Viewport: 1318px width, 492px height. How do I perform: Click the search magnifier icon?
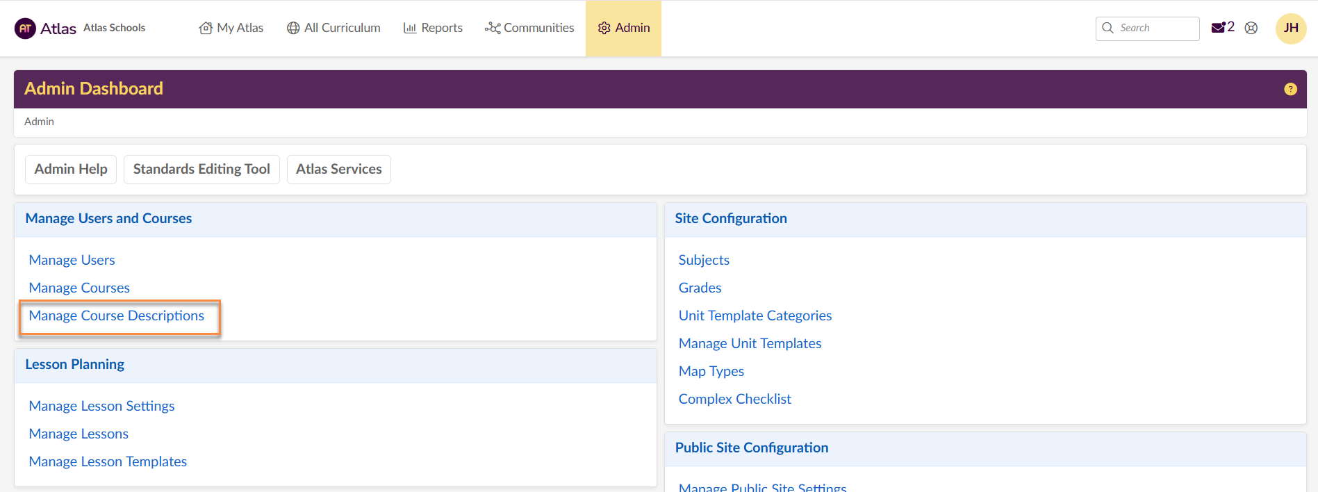pos(1107,28)
